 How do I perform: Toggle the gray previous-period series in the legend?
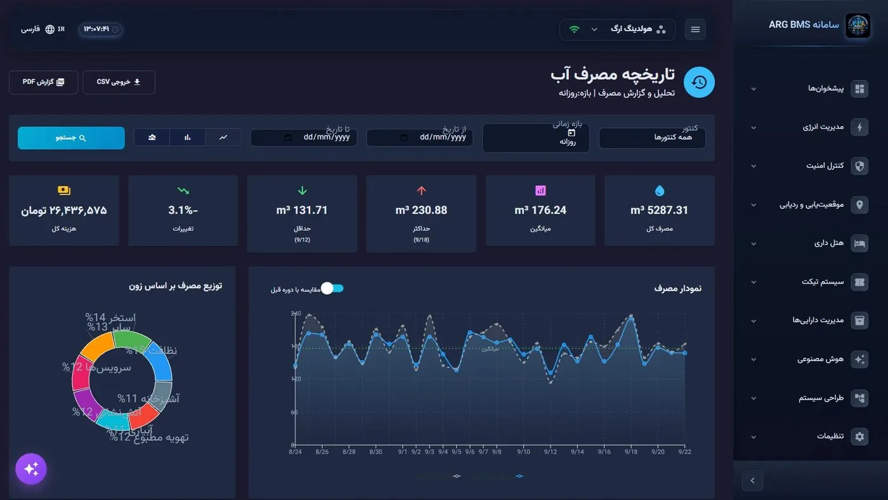click(x=457, y=476)
